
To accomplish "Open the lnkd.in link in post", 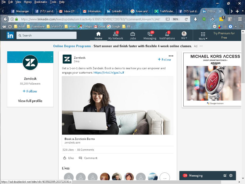I will (x=109, y=72).
